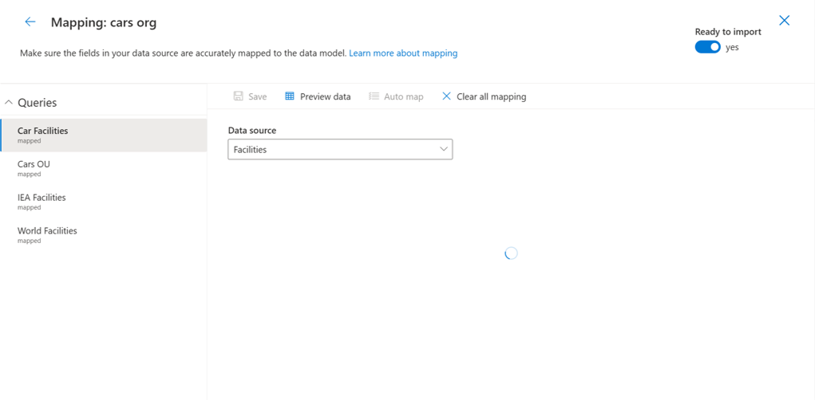Click the Save button label
The width and height of the screenshot is (815, 400).
click(x=257, y=96)
